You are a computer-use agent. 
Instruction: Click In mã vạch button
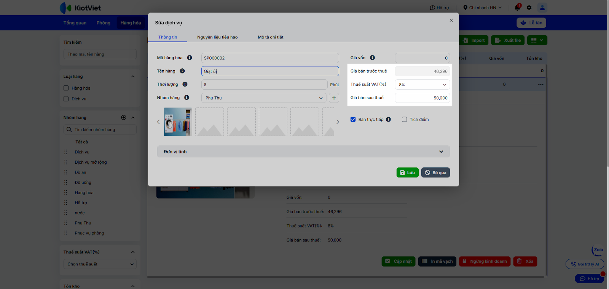(x=437, y=261)
